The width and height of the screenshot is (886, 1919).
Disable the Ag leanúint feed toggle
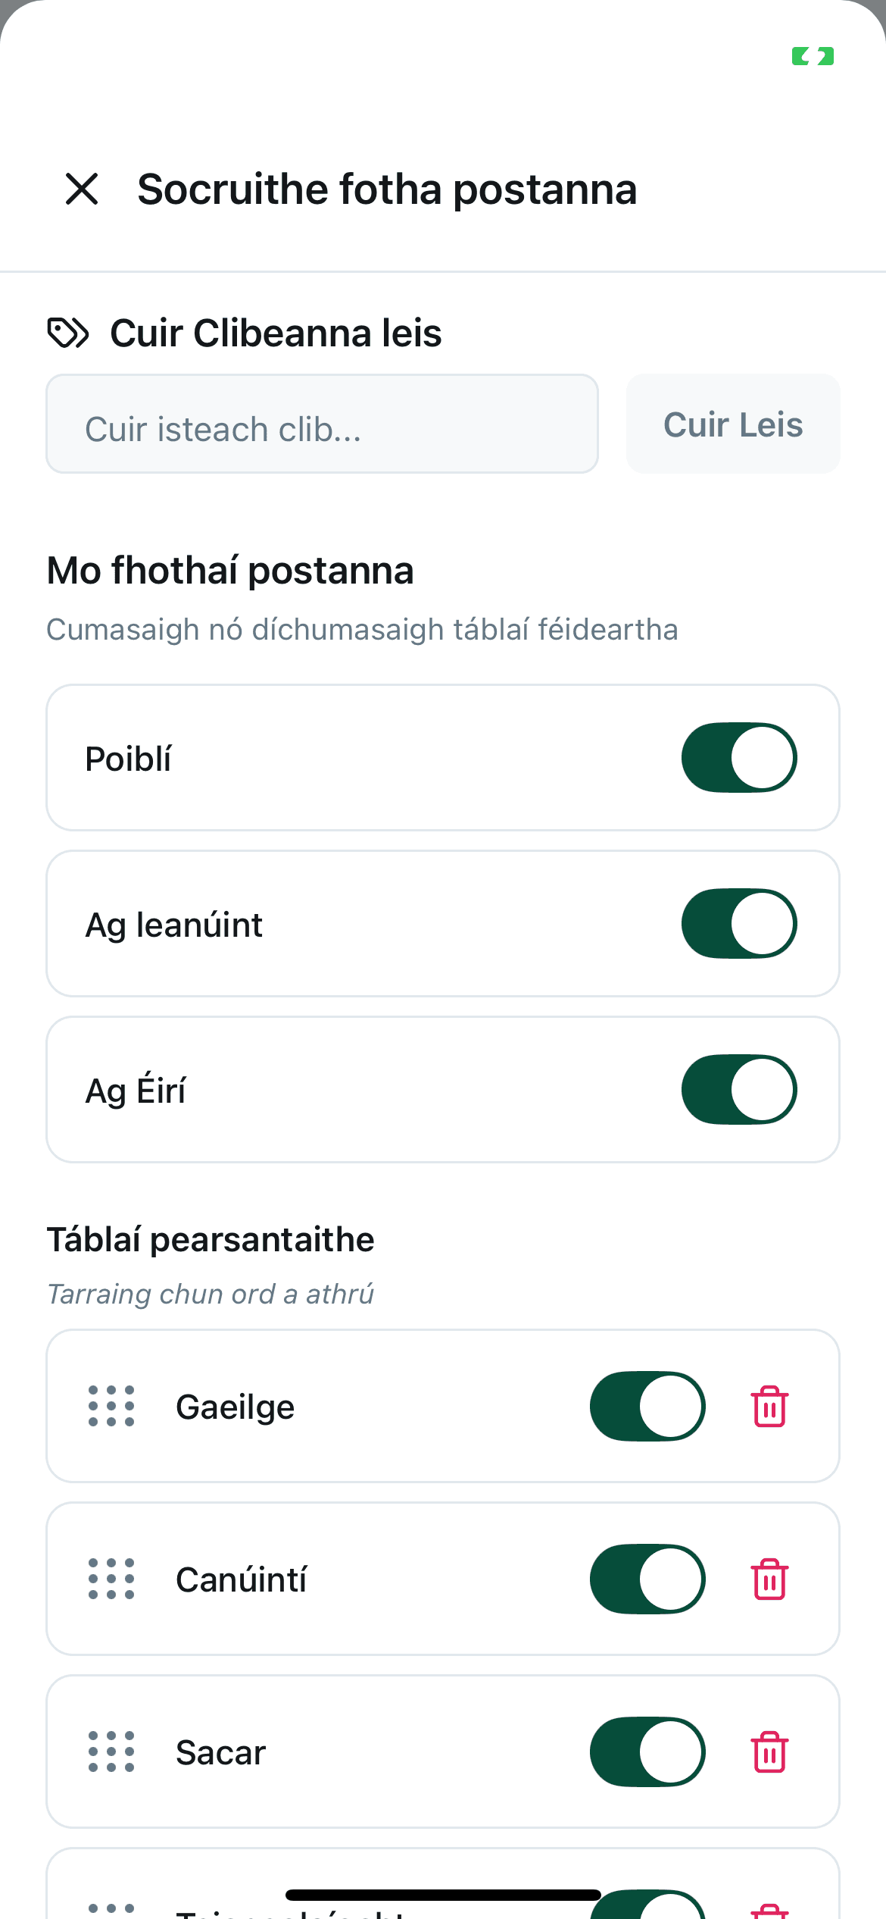[739, 924]
